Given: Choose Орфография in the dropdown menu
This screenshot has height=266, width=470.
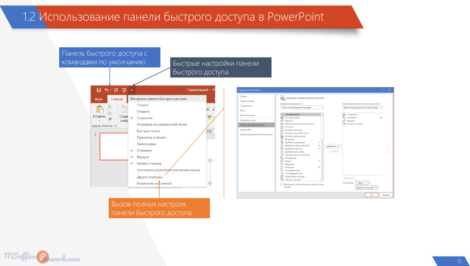Looking at the screenshot, I should pyautogui.click(x=167, y=144).
